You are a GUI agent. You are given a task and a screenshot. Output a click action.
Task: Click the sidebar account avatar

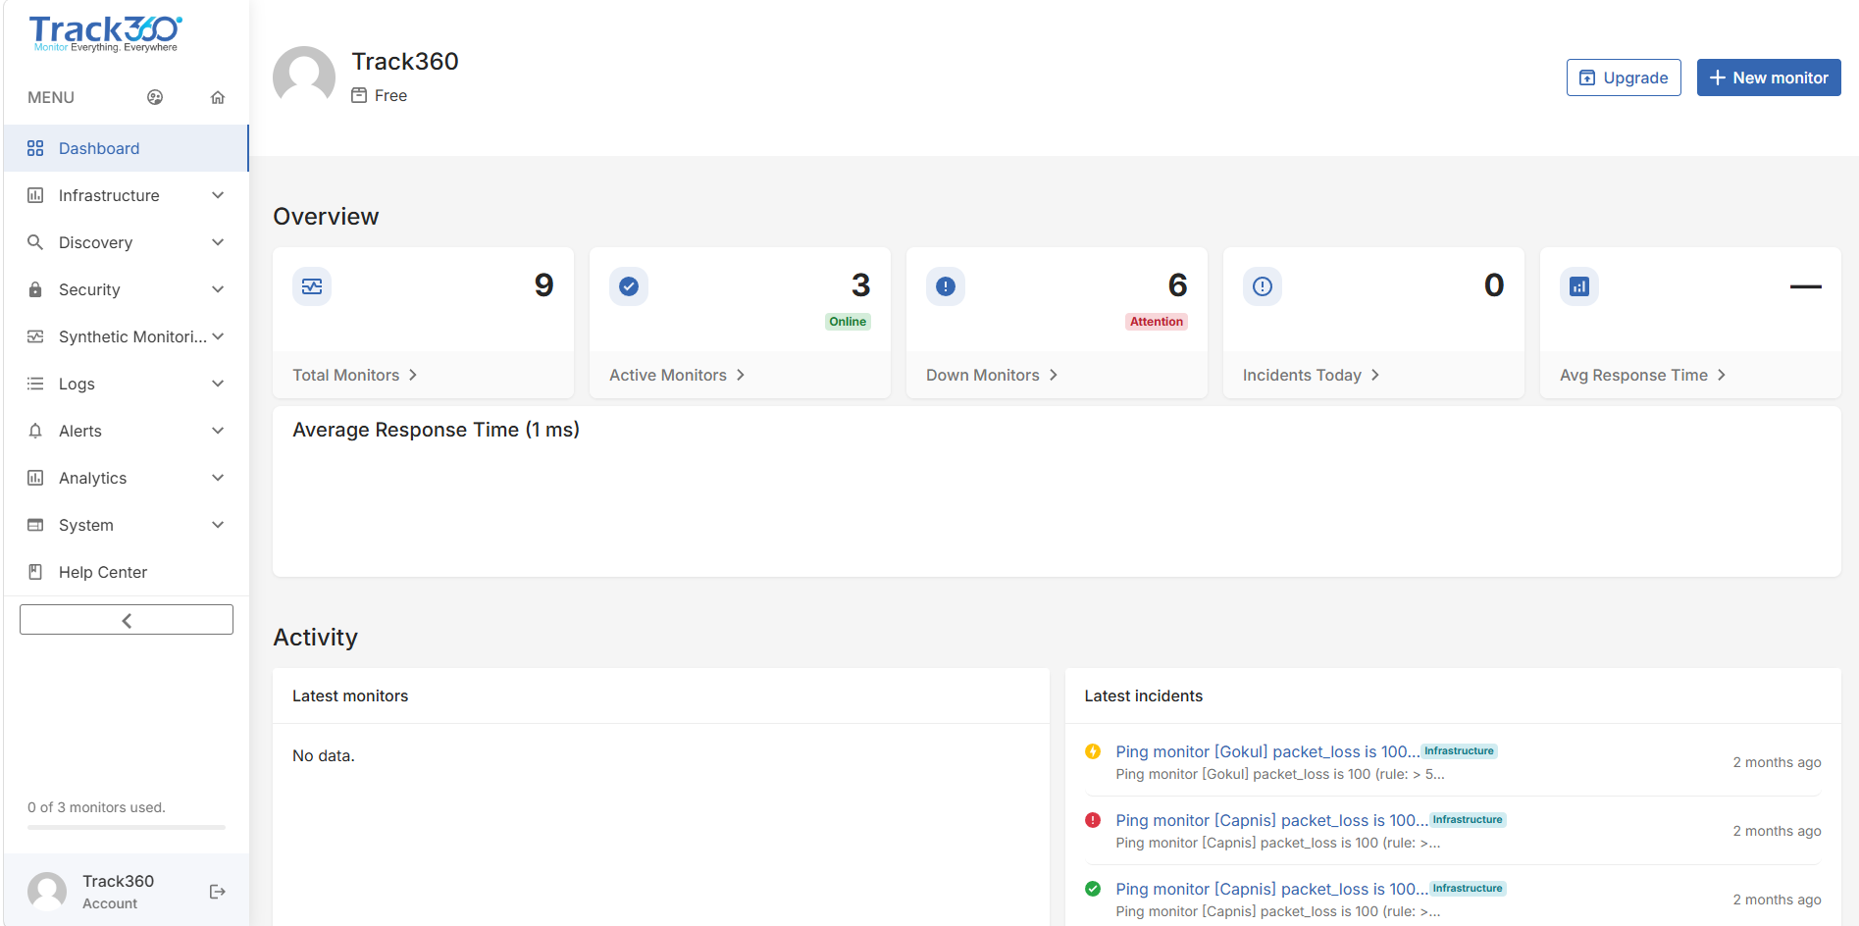pos(47,892)
